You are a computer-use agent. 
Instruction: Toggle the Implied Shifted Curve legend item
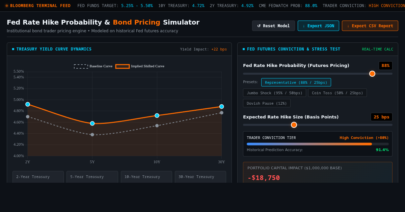140,66
